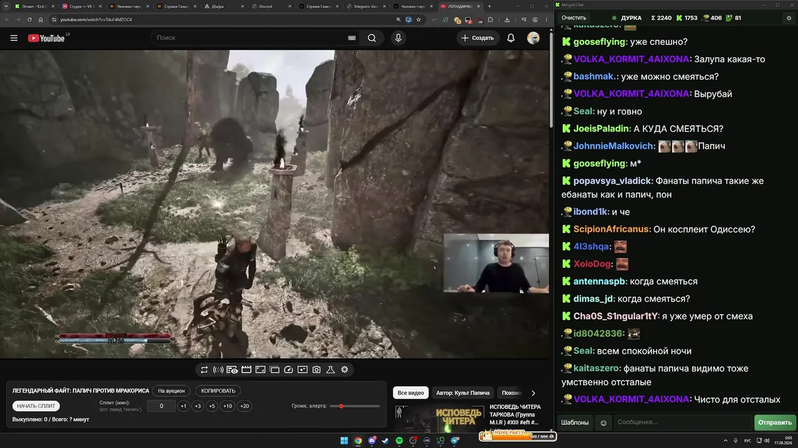Click the broadcast signal icon in player toolbar
This screenshot has width=798, height=448.
(218, 370)
